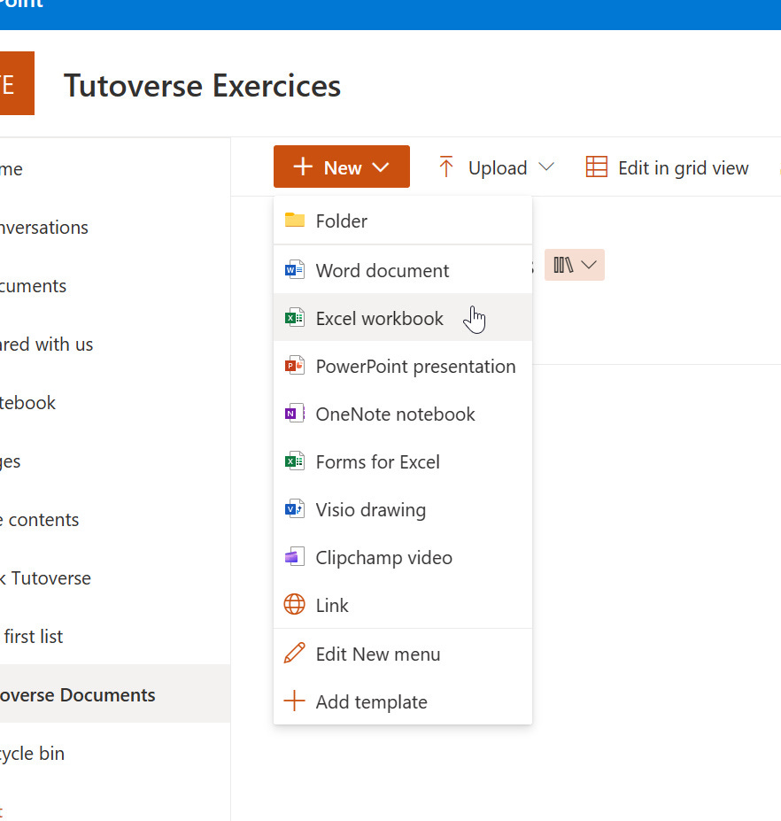Click the yellow Folder icon
781x821 pixels.
(x=295, y=221)
